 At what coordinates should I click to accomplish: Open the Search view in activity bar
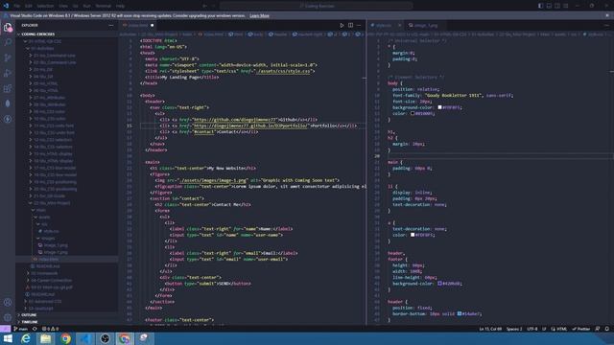pyautogui.click(x=8, y=42)
